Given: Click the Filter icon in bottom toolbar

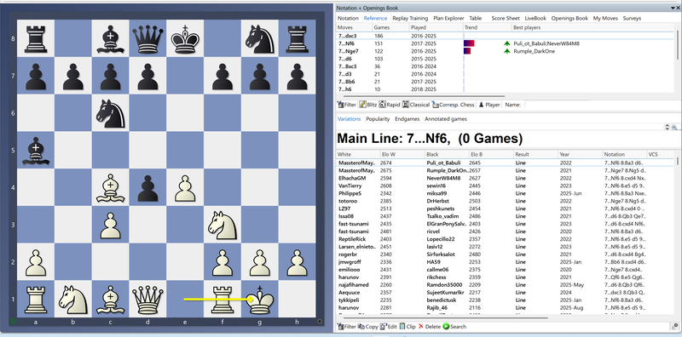Looking at the screenshot, I should click(340, 327).
